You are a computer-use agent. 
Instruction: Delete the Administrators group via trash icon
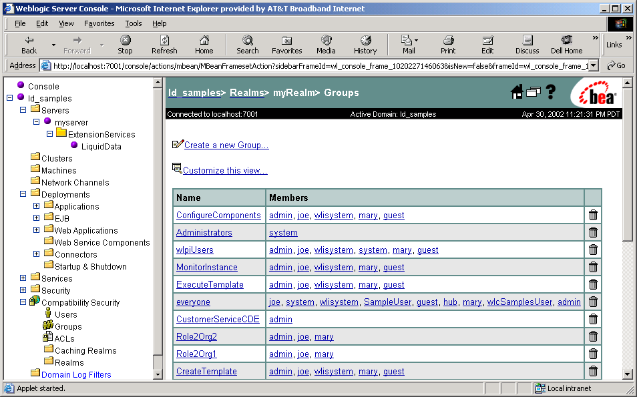(593, 233)
